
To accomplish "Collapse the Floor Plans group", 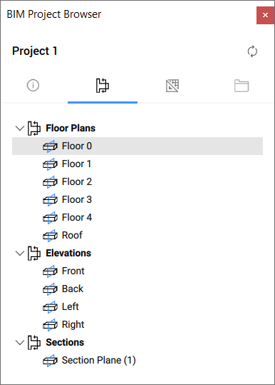I will tap(19, 128).
